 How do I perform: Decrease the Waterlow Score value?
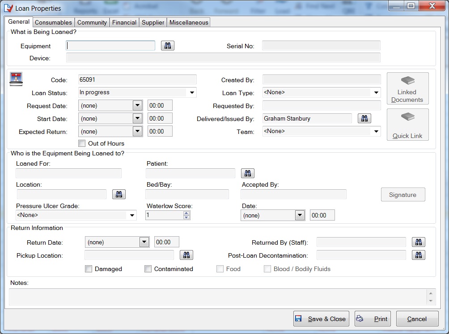(186, 217)
